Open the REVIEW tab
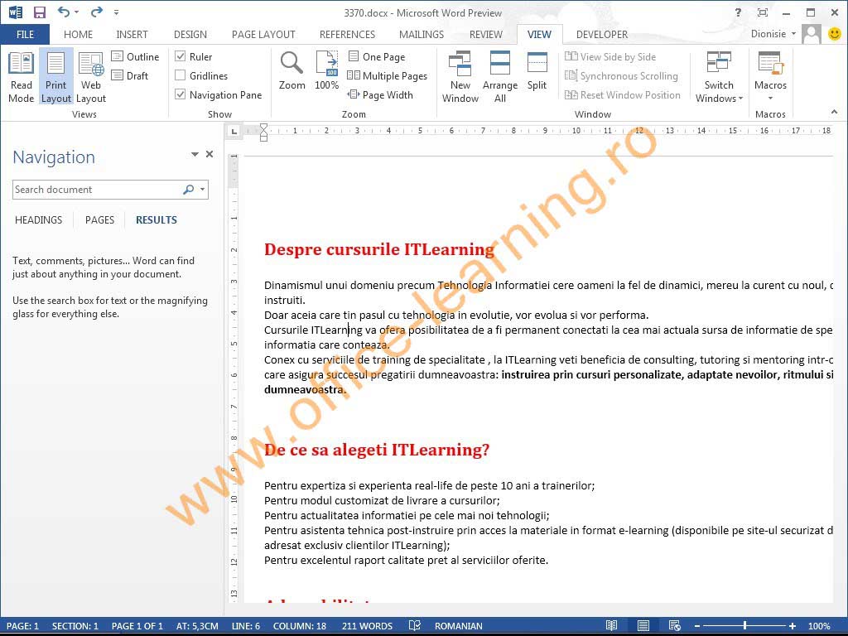The height and width of the screenshot is (636, 848). point(485,34)
